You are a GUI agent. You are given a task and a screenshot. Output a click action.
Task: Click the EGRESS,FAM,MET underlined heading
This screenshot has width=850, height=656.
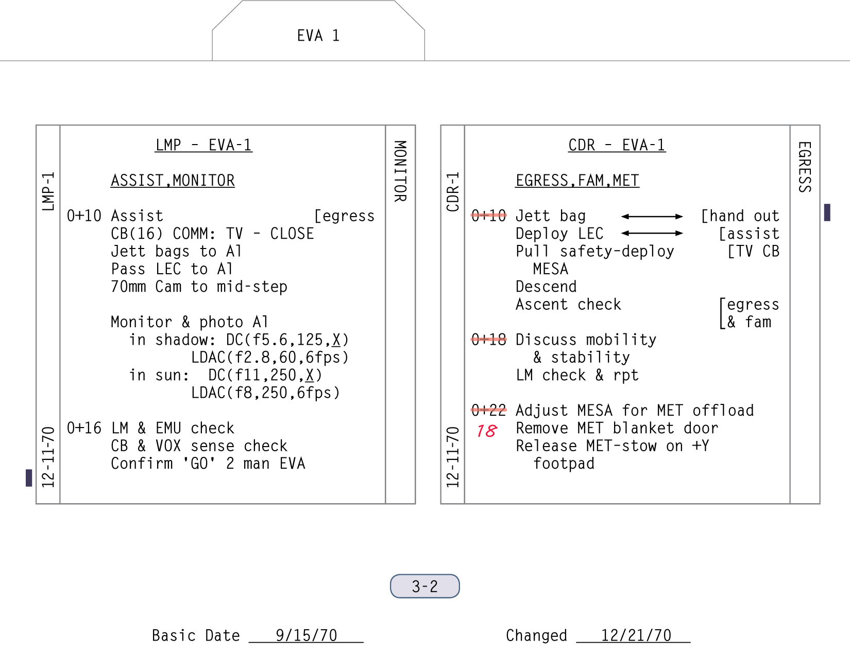pos(577,181)
